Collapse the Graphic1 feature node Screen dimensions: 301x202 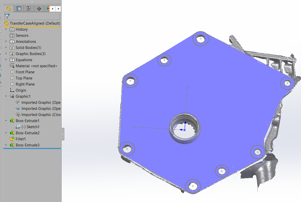coord(6,96)
